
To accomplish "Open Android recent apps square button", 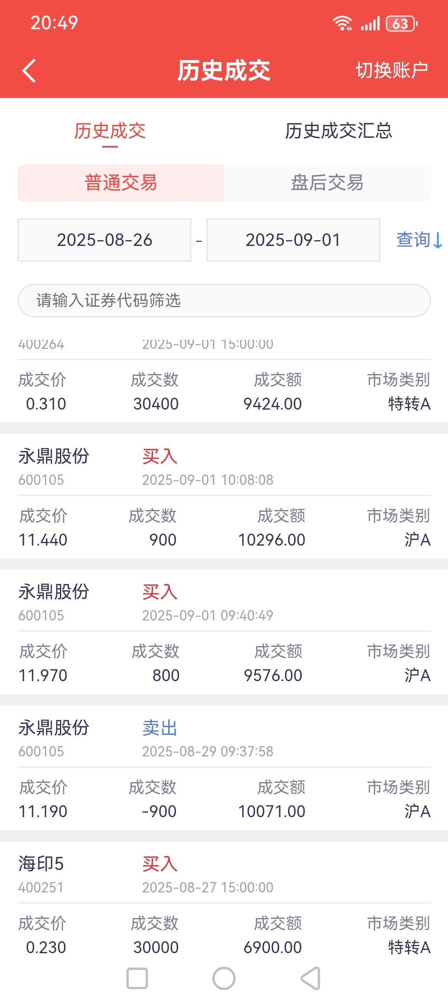I will click(x=137, y=978).
